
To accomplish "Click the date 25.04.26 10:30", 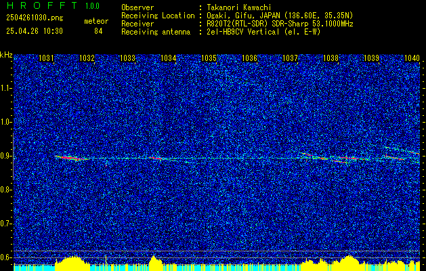I will pos(35,31).
